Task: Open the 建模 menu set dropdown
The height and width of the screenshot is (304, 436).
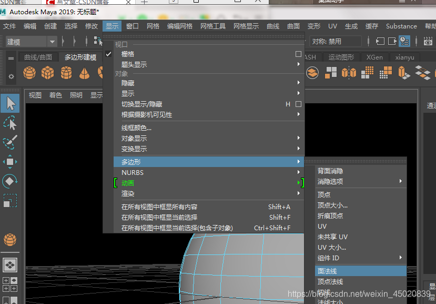Action: pyautogui.click(x=31, y=42)
